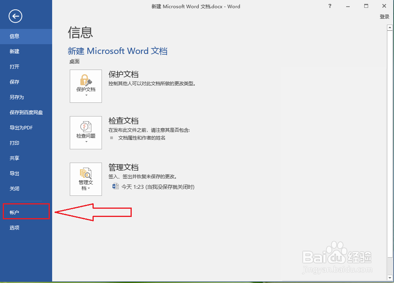
Task: Click the 保护文档 section heading
Action: tap(123, 74)
